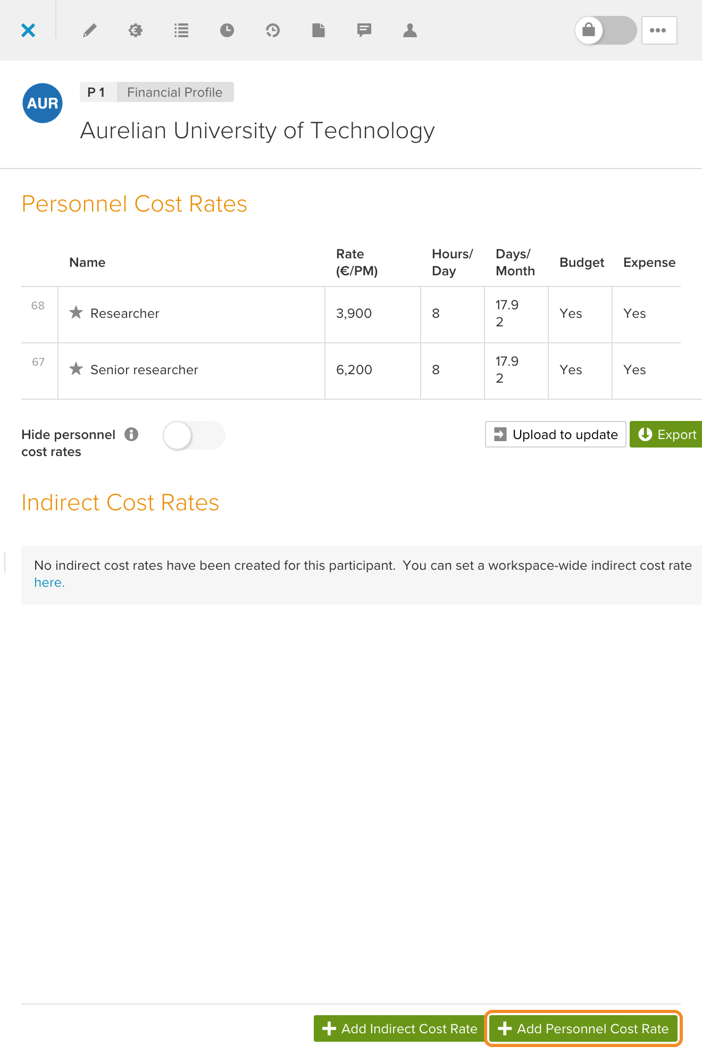Open the clock time tracking icon

pos(227,30)
